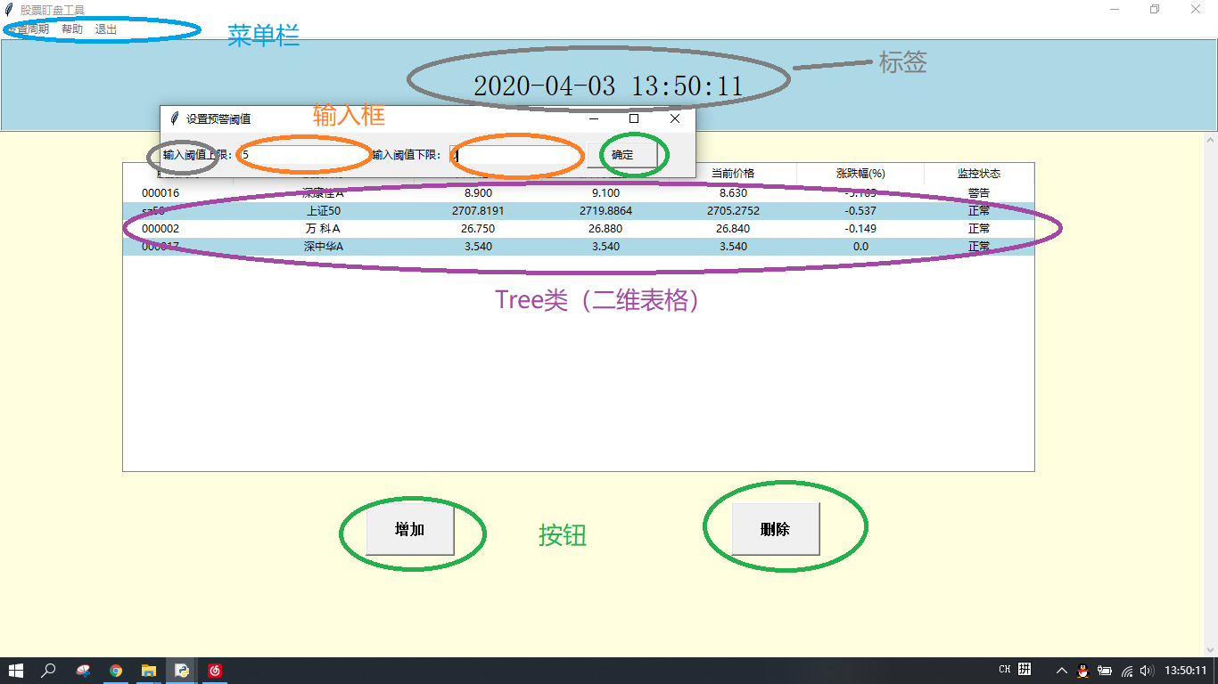Switch to the Python app taskbar icon
This screenshot has width=1218, height=684.
coord(182,671)
